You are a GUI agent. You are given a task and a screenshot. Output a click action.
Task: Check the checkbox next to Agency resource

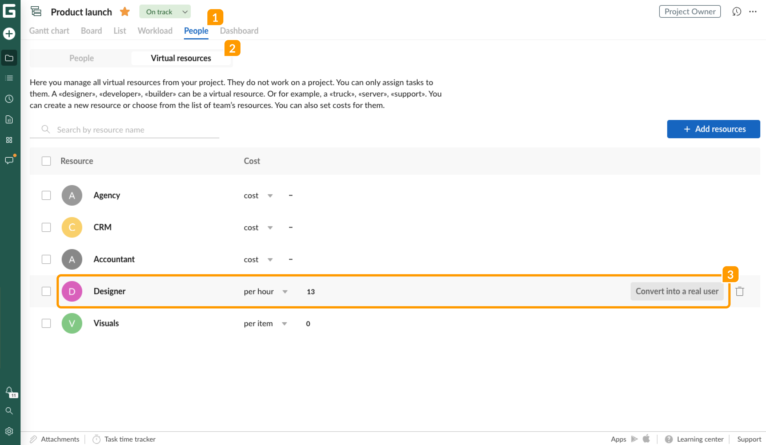46,195
